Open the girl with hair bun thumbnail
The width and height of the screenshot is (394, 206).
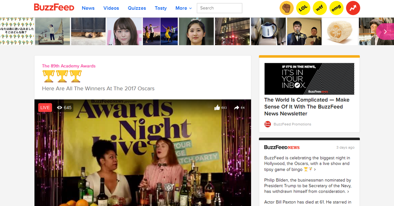point(196,31)
